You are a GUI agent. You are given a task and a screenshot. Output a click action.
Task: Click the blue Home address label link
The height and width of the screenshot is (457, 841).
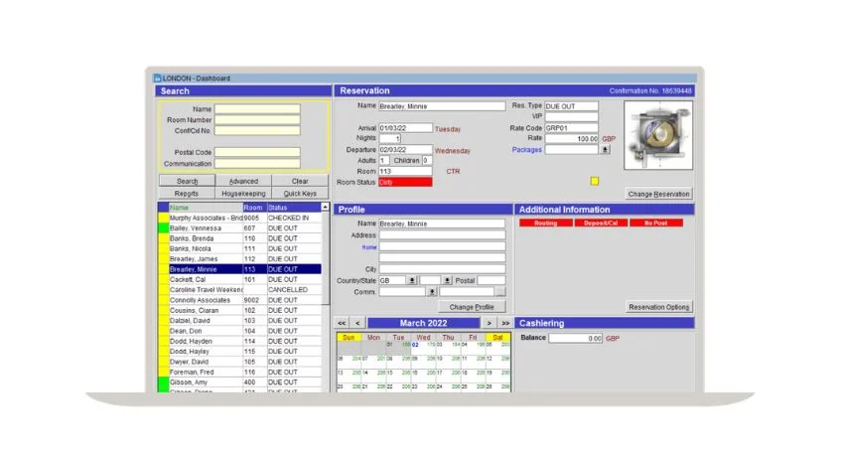(369, 247)
